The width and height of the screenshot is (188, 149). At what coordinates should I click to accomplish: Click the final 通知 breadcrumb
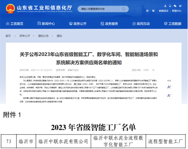59,36
